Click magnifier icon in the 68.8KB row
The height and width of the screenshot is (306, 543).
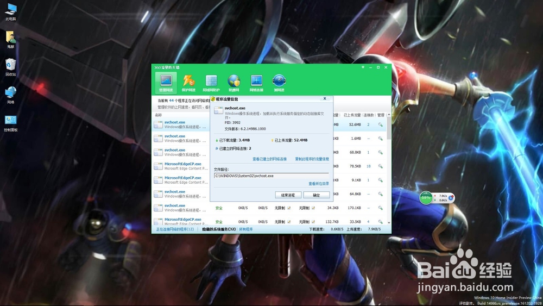[380, 153]
